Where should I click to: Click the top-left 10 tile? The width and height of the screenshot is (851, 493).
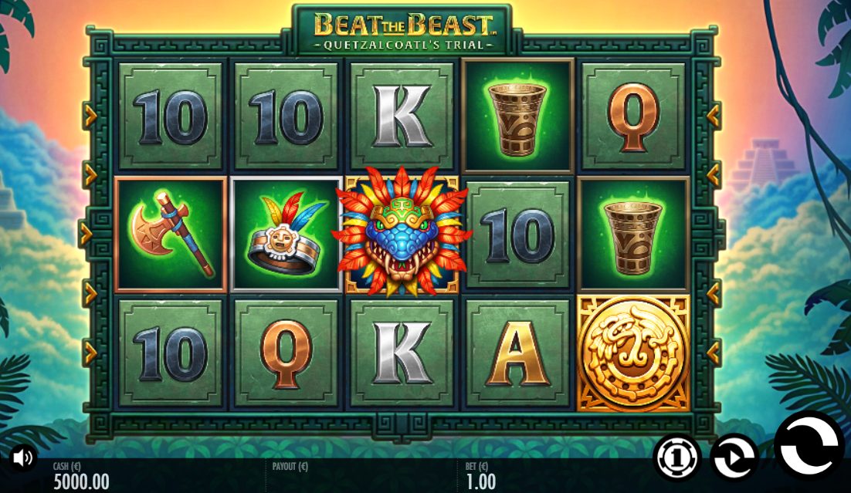[x=171, y=116]
